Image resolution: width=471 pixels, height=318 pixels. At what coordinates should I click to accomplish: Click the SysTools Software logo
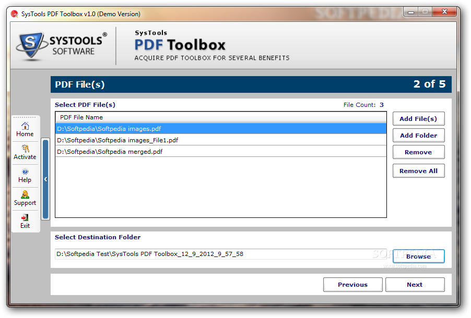click(x=62, y=46)
